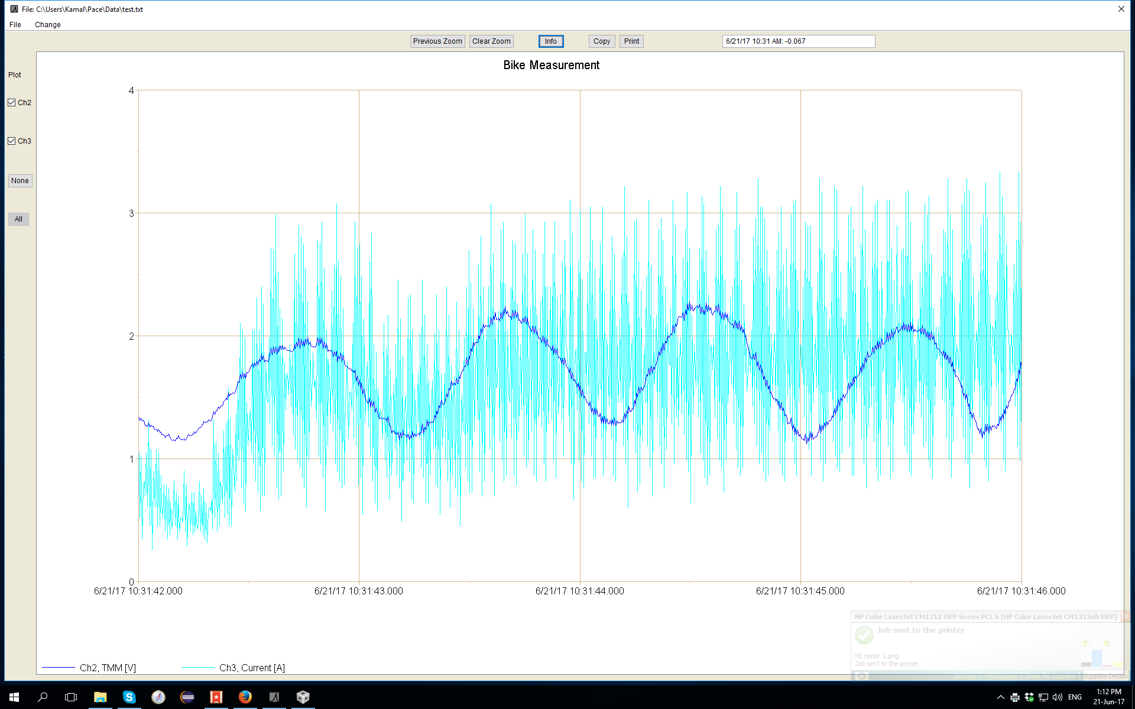Click the None plot button
The image size is (1135, 709).
[x=20, y=181]
